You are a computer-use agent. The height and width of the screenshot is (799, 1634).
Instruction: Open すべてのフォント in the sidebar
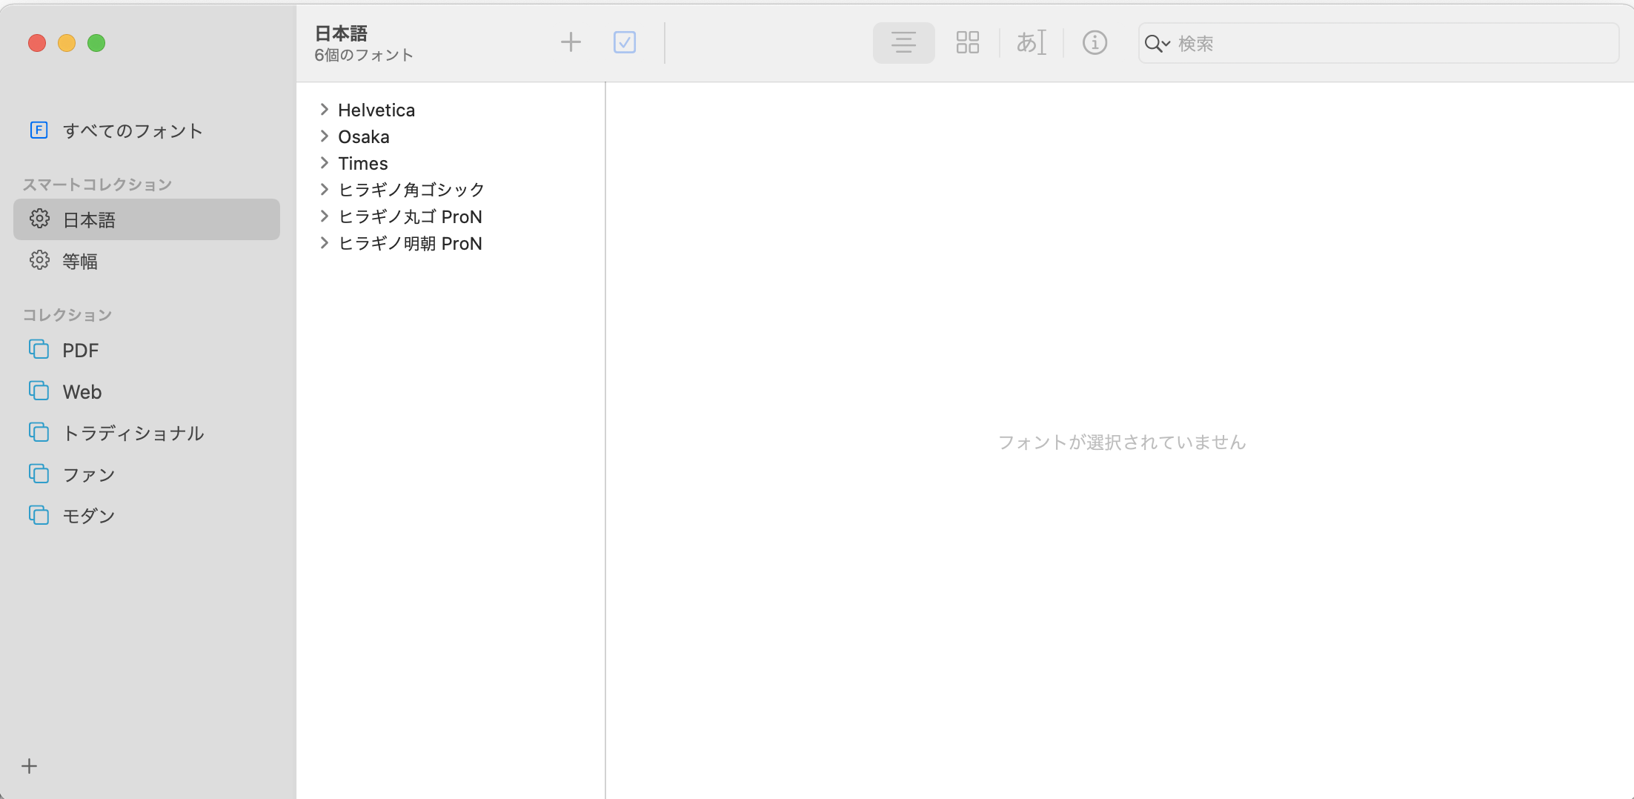pyautogui.click(x=132, y=130)
